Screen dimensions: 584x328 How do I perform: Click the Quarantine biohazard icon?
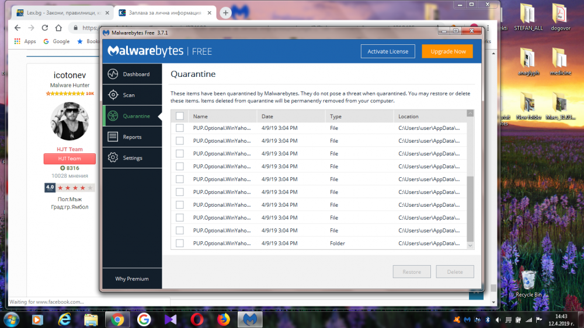113,116
